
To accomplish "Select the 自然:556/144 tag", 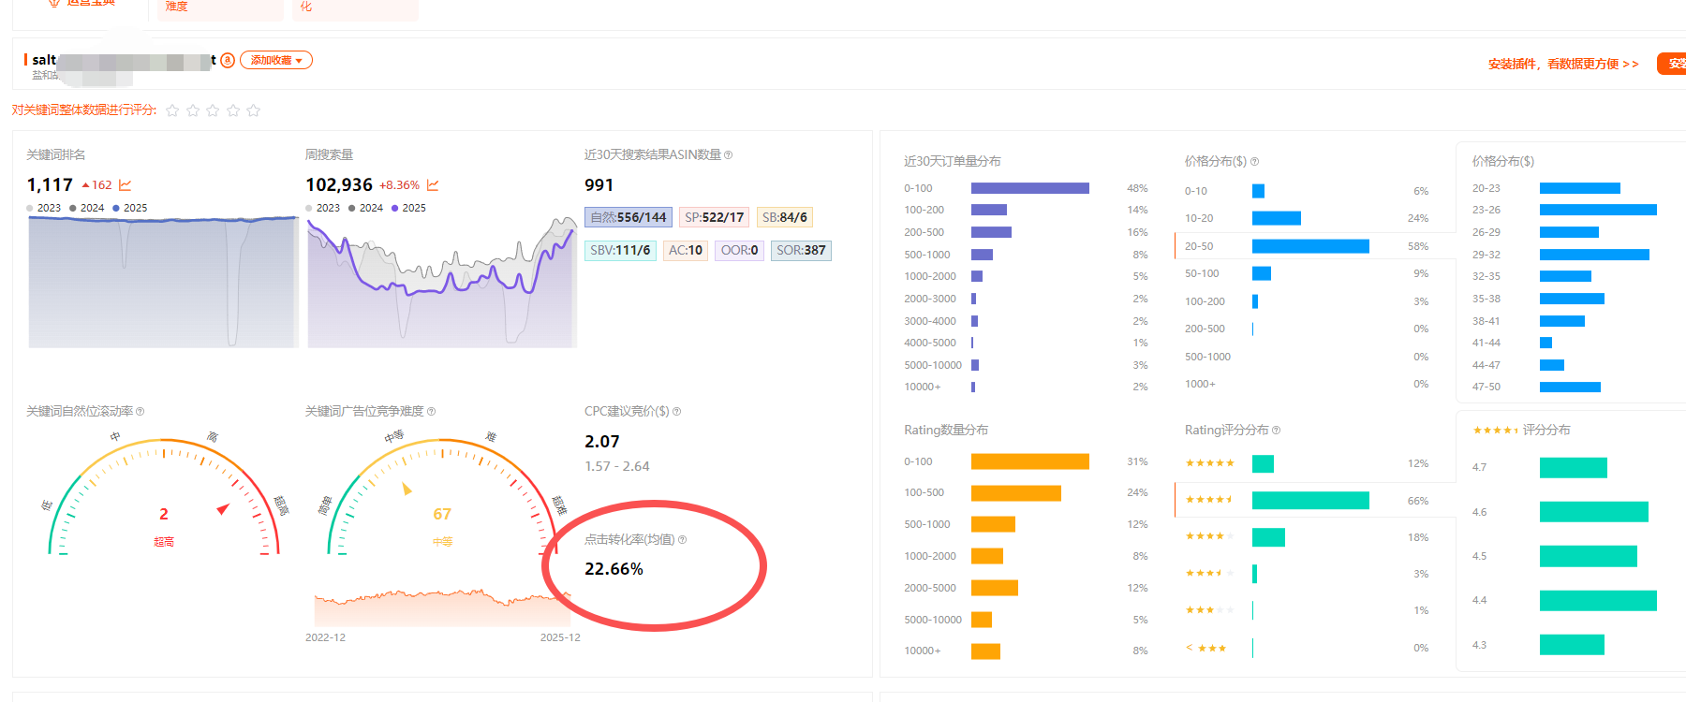I will pos(629,217).
